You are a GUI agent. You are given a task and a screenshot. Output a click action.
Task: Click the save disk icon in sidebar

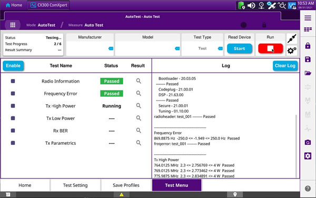(308, 60)
